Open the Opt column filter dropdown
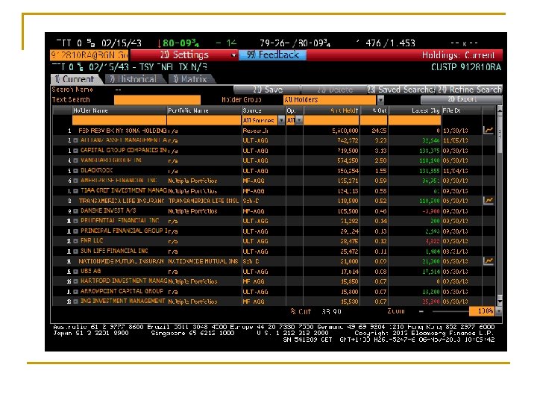The image size is (537, 403). (299, 120)
